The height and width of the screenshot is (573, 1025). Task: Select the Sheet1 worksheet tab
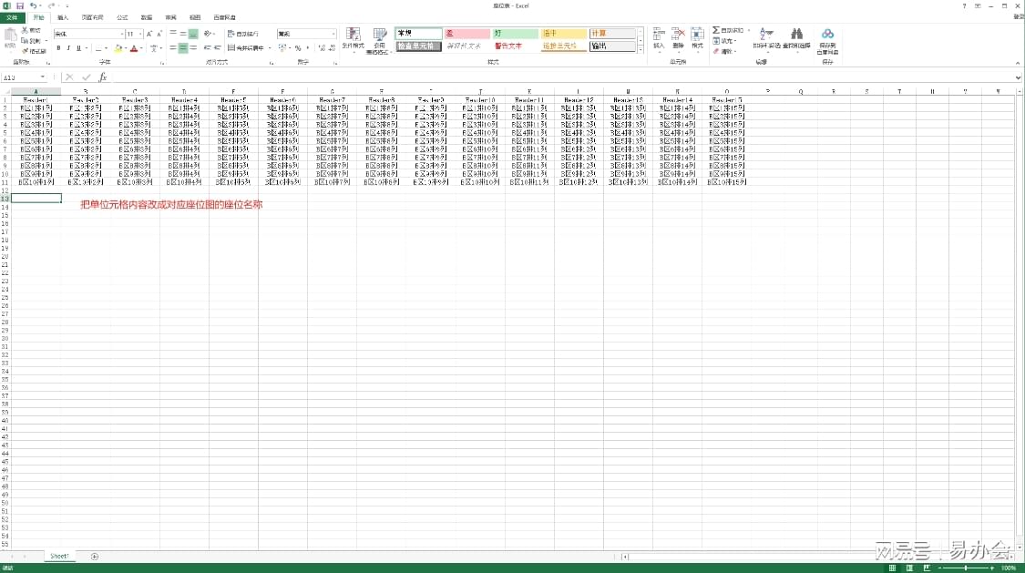pos(59,556)
